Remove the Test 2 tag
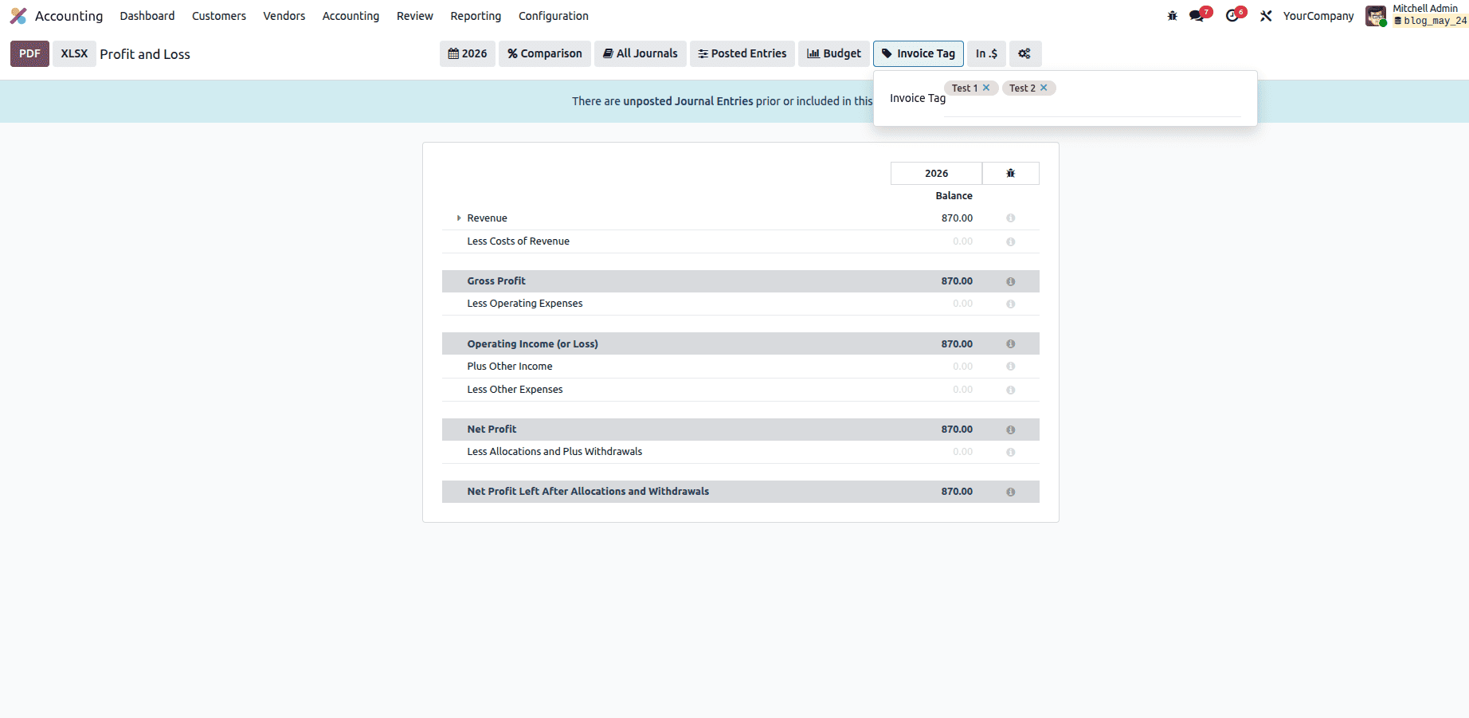Viewport: 1469px width, 718px height. (x=1044, y=88)
